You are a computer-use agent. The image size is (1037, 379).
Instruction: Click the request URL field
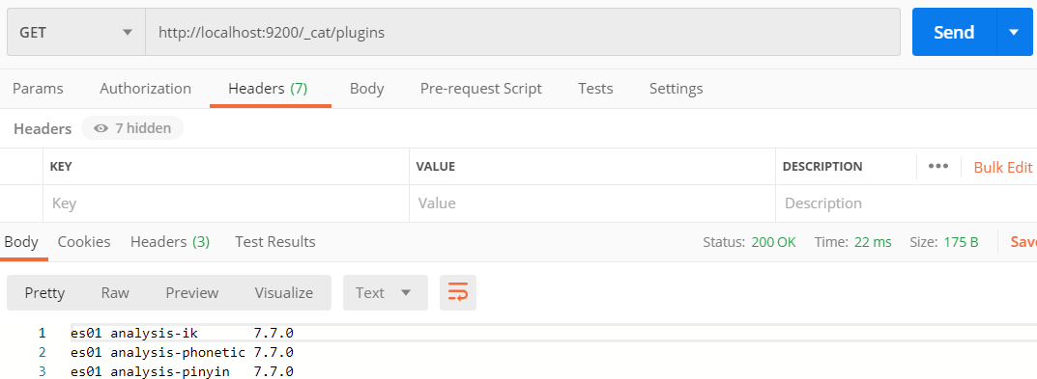pos(523,33)
